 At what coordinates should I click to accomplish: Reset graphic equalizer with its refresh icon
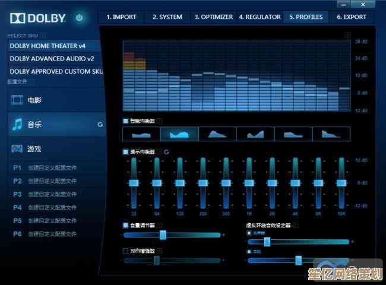pyautogui.click(x=166, y=152)
